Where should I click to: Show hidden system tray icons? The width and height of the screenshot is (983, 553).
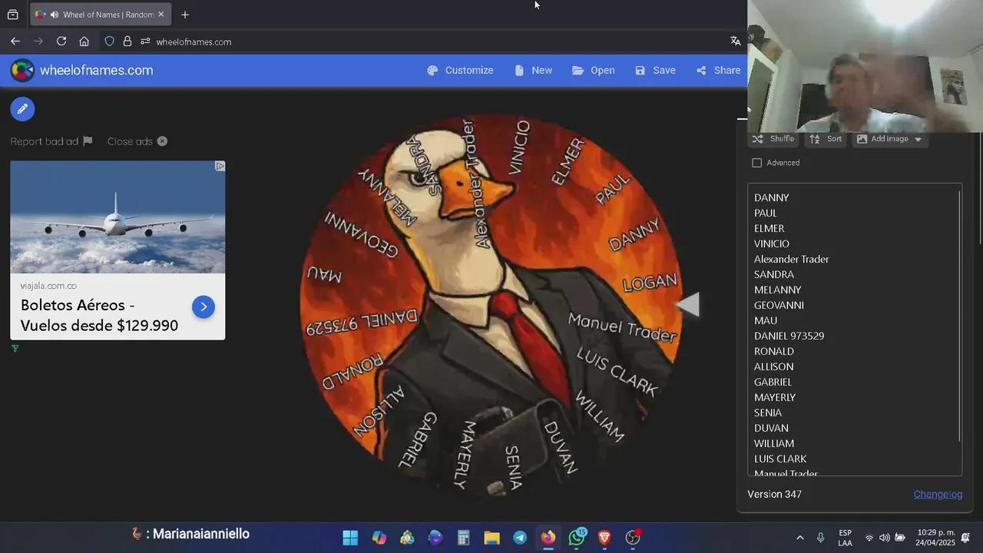(799, 538)
